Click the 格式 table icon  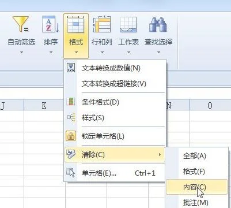click(76, 24)
